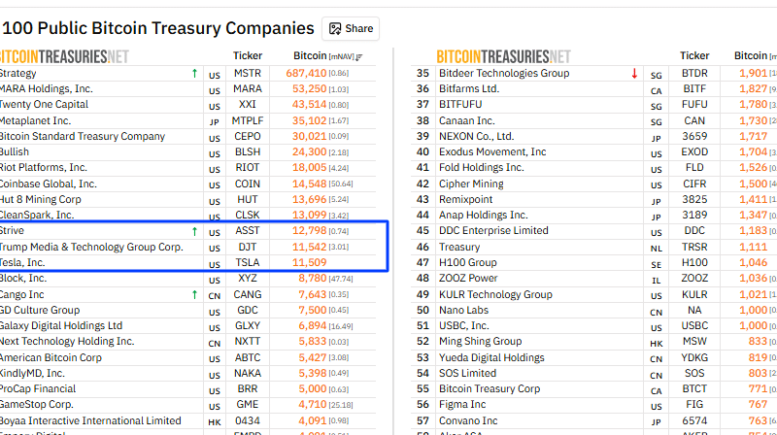Click ticker MSTR
777x435 pixels.
(248, 74)
